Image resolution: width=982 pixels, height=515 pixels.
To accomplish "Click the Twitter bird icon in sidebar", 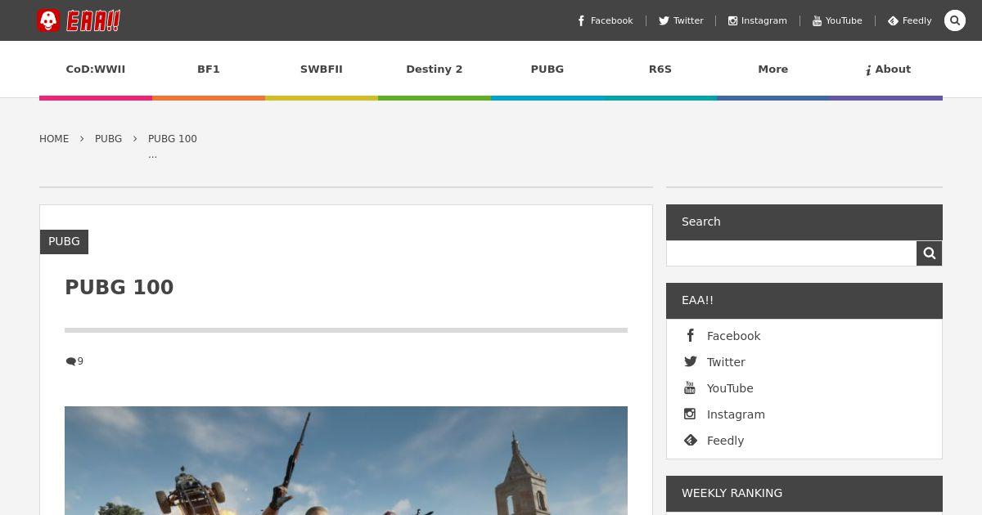I will click(x=690, y=361).
